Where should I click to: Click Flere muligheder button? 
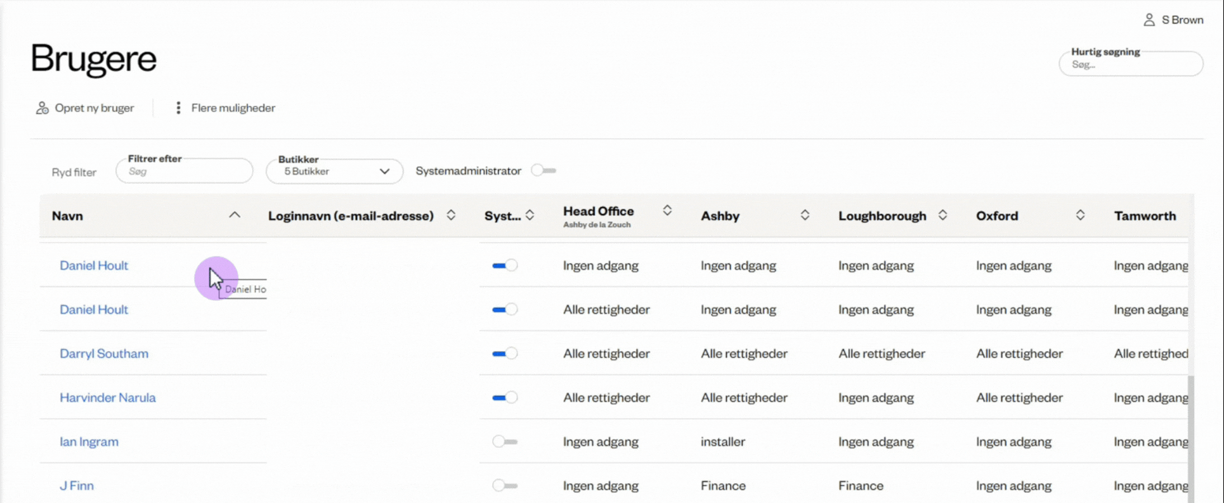[225, 108]
